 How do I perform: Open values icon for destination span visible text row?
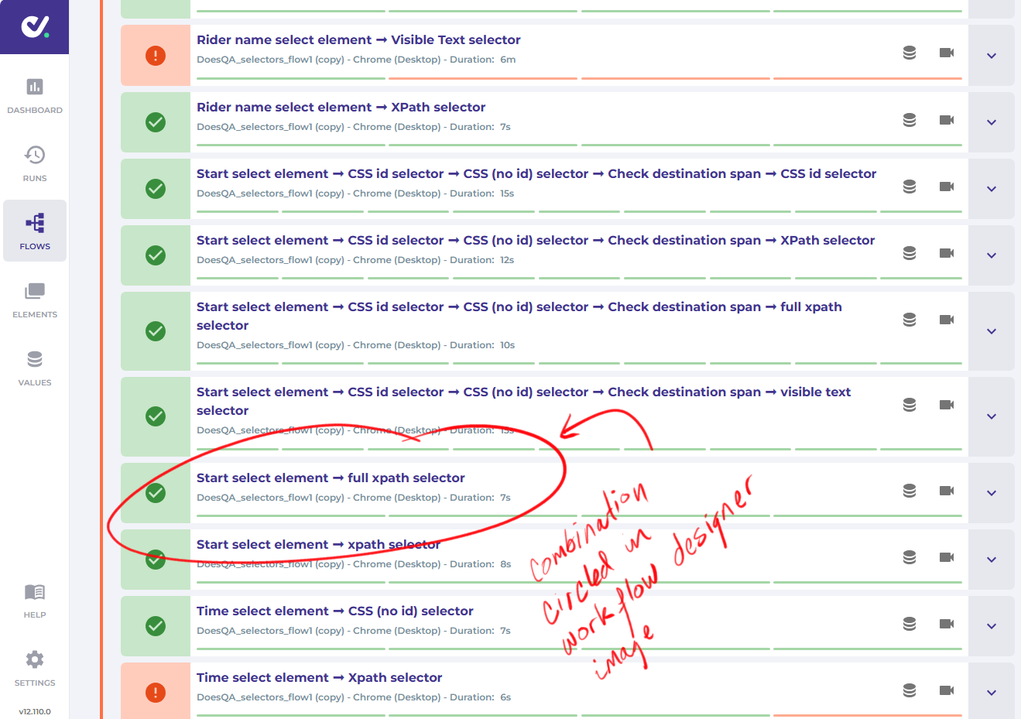click(x=910, y=405)
